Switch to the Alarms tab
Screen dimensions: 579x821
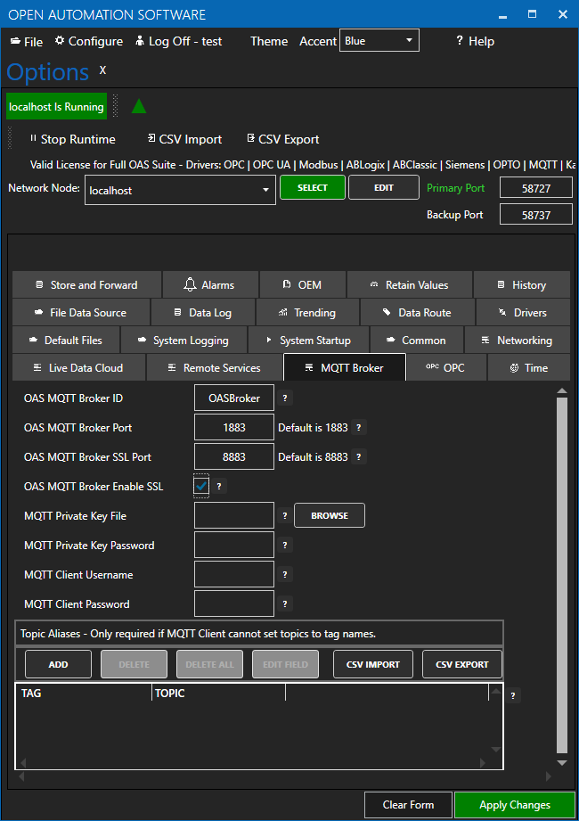point(209,284)
